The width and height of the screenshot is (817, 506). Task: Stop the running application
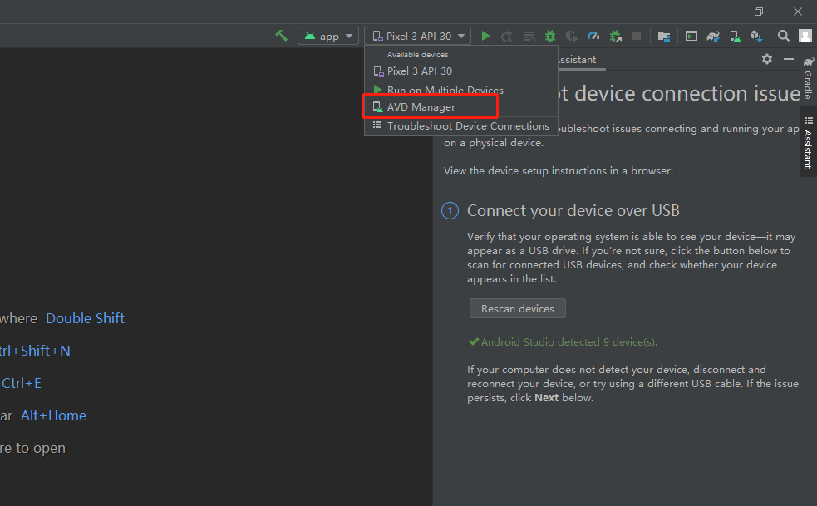(x=636, y=36)
